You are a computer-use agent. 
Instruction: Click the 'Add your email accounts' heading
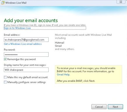(x=31, y=20)
